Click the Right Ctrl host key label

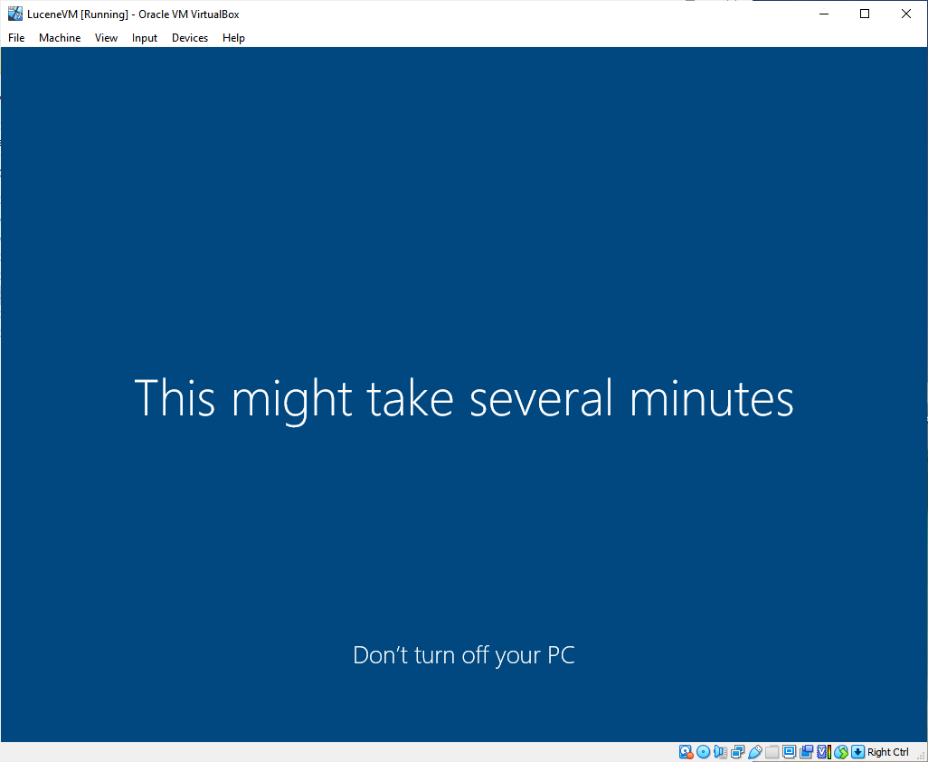point(888,752)
